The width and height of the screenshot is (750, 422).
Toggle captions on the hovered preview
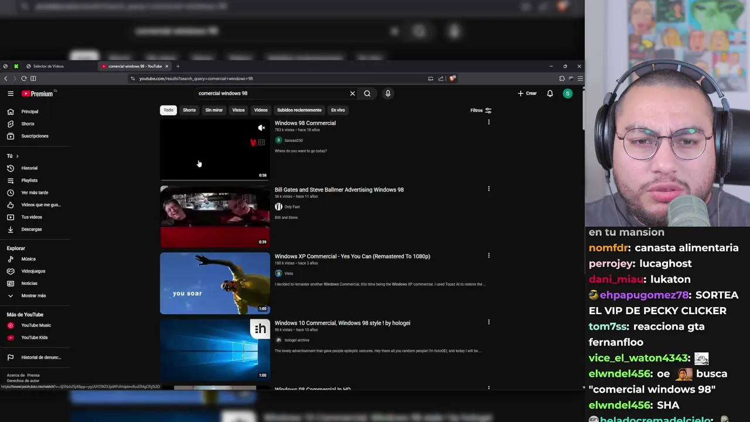point(261,142)
